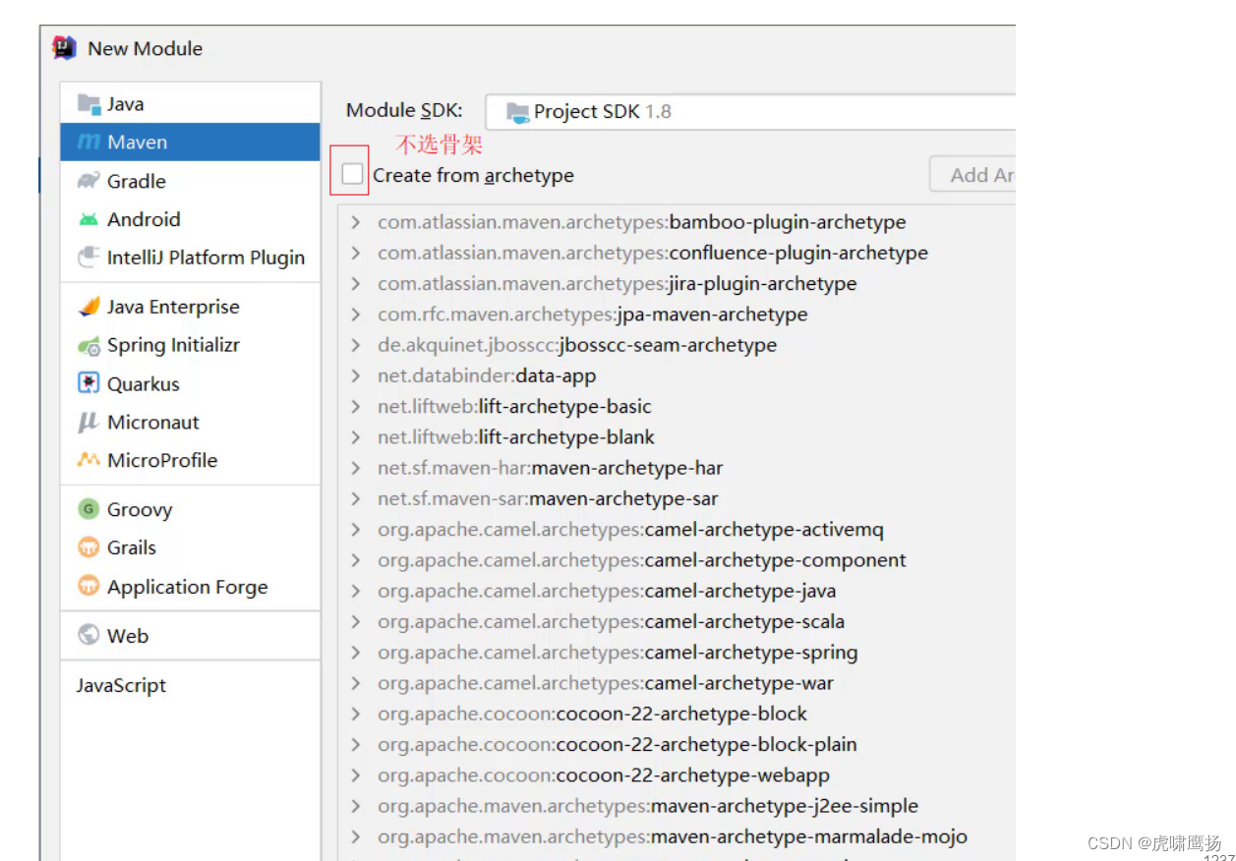Expand lift-archetype-basic node
The width and height of the screenshot is (1236, 861).
click(x=356, y=407)
